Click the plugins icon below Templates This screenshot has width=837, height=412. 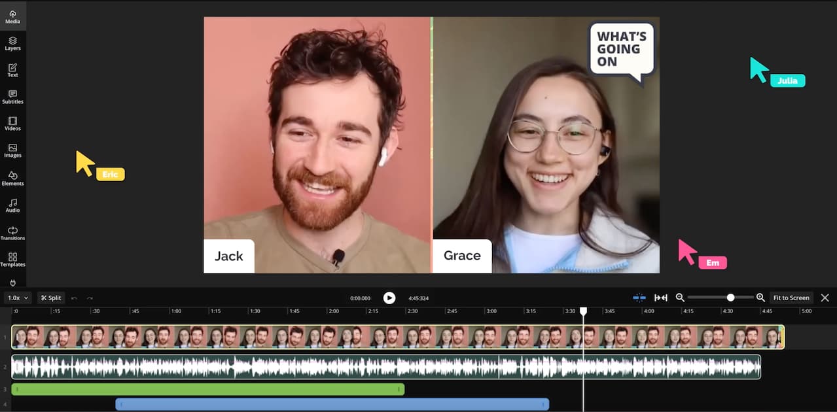12,283
